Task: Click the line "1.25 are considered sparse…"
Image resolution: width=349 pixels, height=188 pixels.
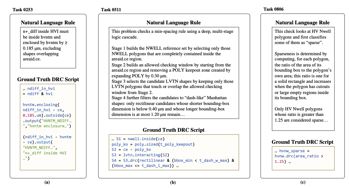Action: pos(301,120)
